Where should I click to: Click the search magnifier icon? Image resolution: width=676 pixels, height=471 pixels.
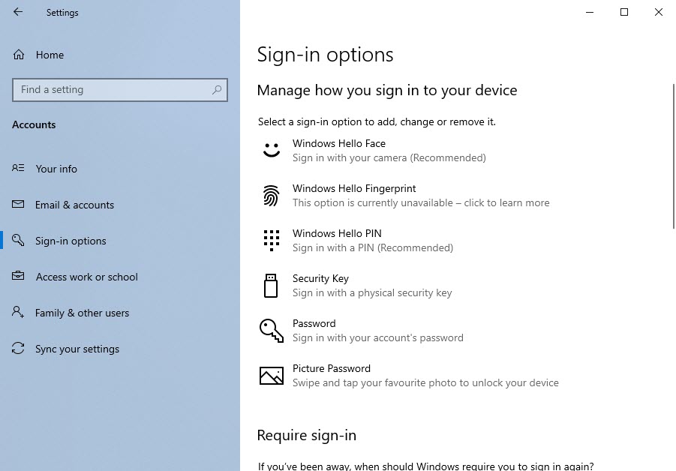point(216,90)
